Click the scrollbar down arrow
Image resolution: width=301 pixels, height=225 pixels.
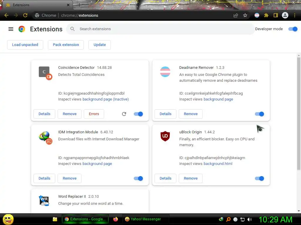[x=299, y=211]
